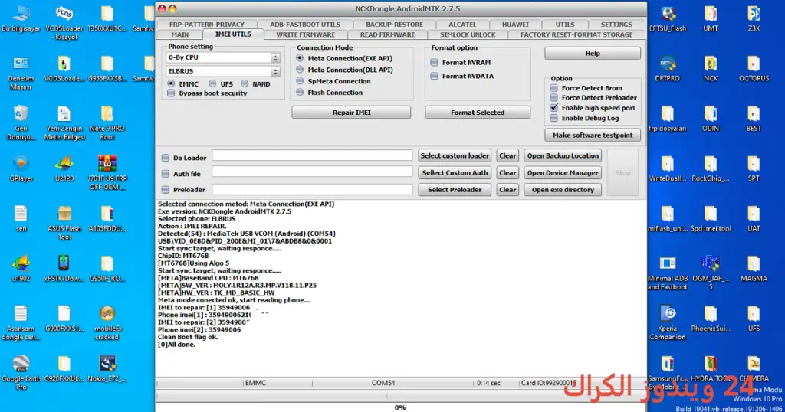785x412 pixels.
Task: Open Denetim Masası desktop icon
Action: click(21, 73)
